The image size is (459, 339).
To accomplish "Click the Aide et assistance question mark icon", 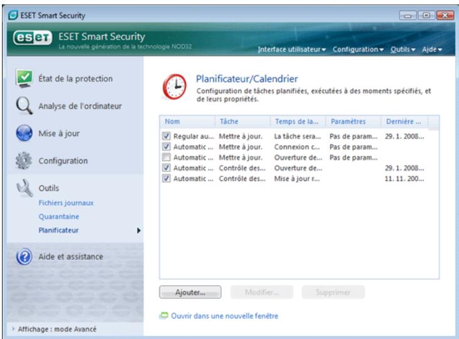I will [x=24, y=257].
